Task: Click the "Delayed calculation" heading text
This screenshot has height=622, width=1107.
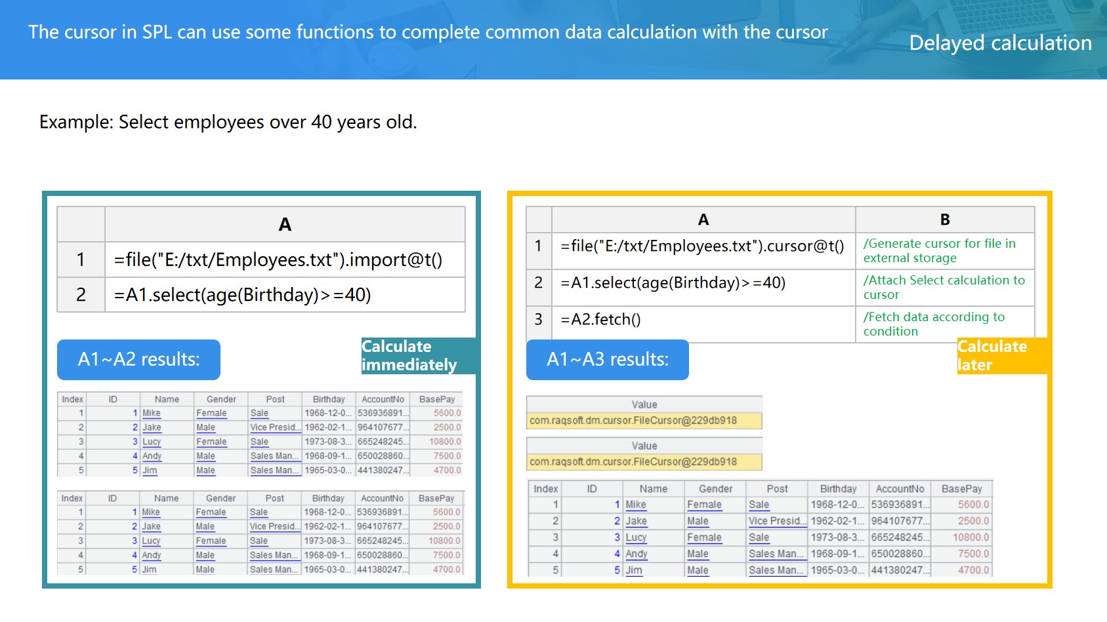Action: 1000,43
